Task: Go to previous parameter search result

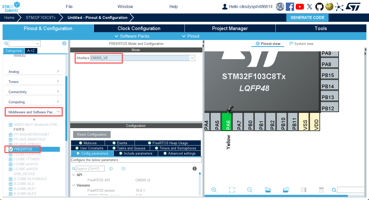Action: pyautogui.click(x=111, y=169)
